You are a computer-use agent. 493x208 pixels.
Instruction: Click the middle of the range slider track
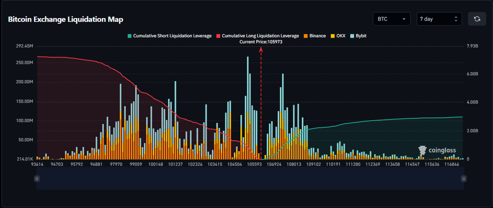pos(250,179)
